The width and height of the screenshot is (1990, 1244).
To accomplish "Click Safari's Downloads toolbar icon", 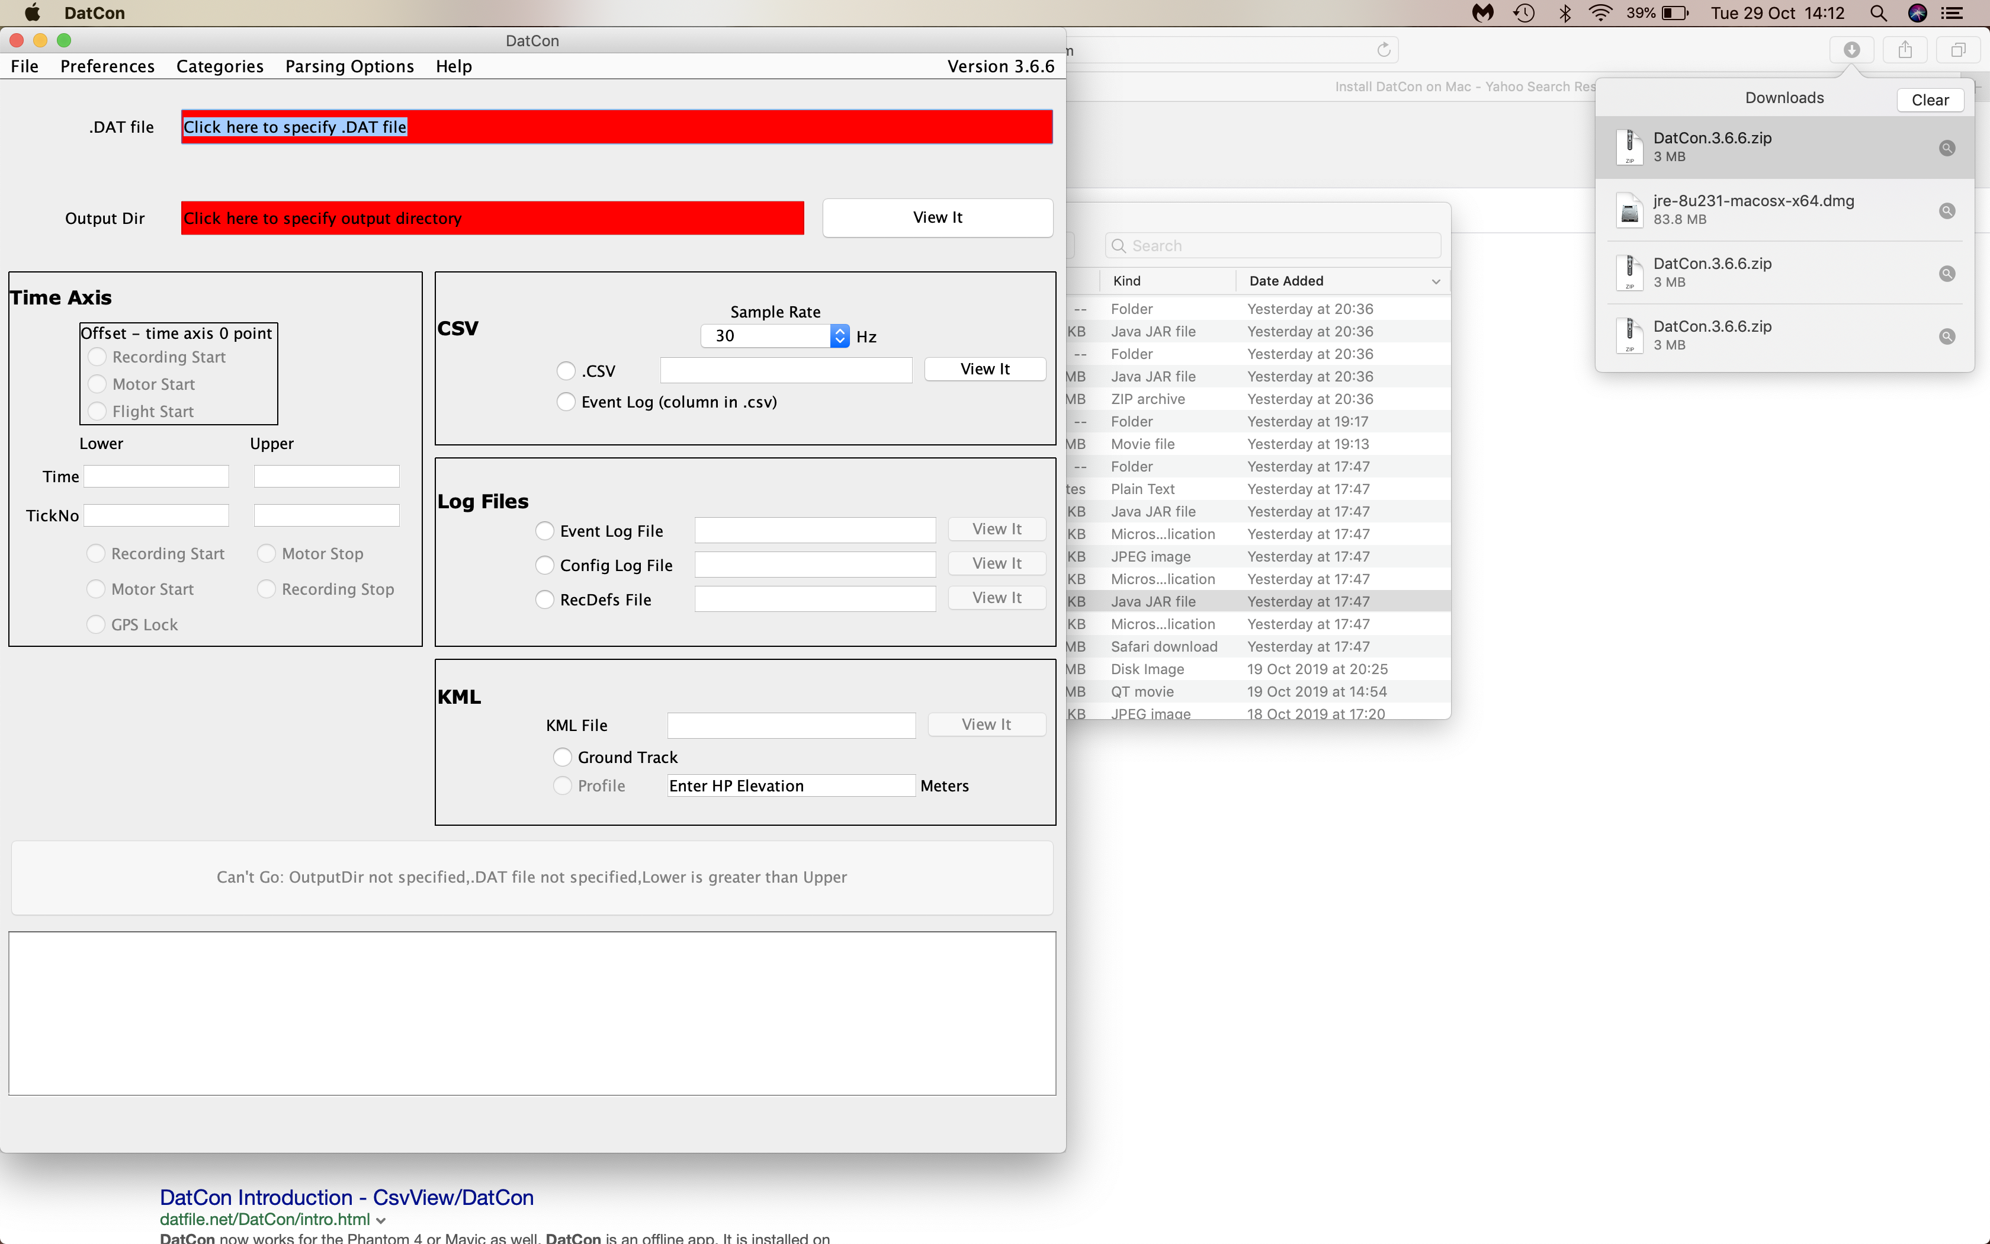I will pyautogui.click(x=1851, y=50).
